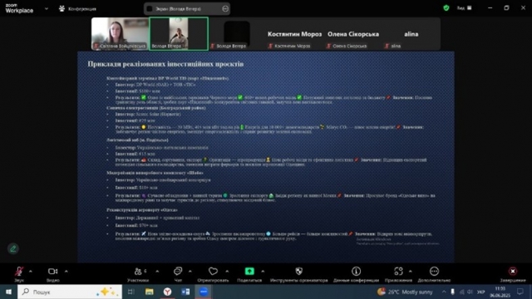Open Данные конференции info icon

pos(356,272)
